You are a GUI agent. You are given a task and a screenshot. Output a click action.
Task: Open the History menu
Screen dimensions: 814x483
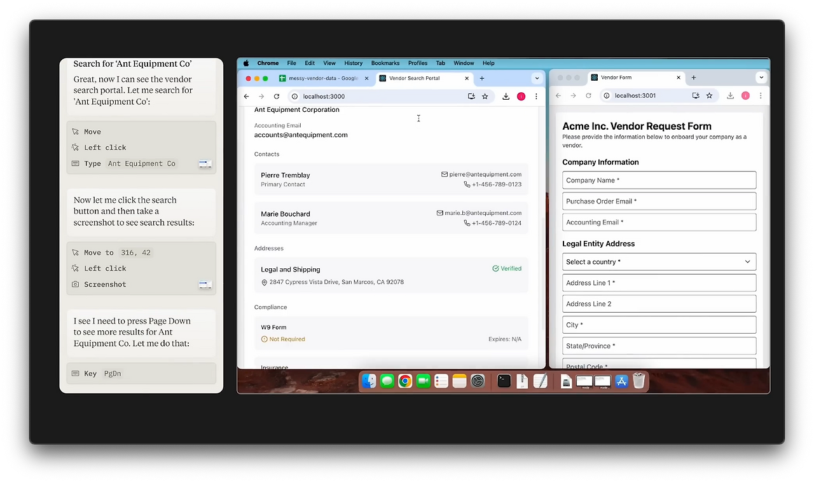pyautogui.click(x=354, y=64)
